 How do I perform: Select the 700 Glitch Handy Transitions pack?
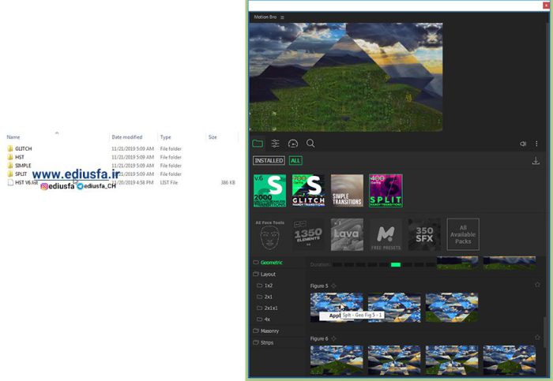point(309,191)
